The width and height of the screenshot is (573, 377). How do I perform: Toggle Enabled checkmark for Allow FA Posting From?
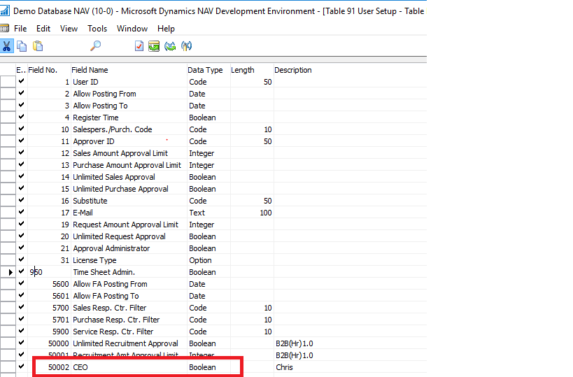(x=21, y=283)
